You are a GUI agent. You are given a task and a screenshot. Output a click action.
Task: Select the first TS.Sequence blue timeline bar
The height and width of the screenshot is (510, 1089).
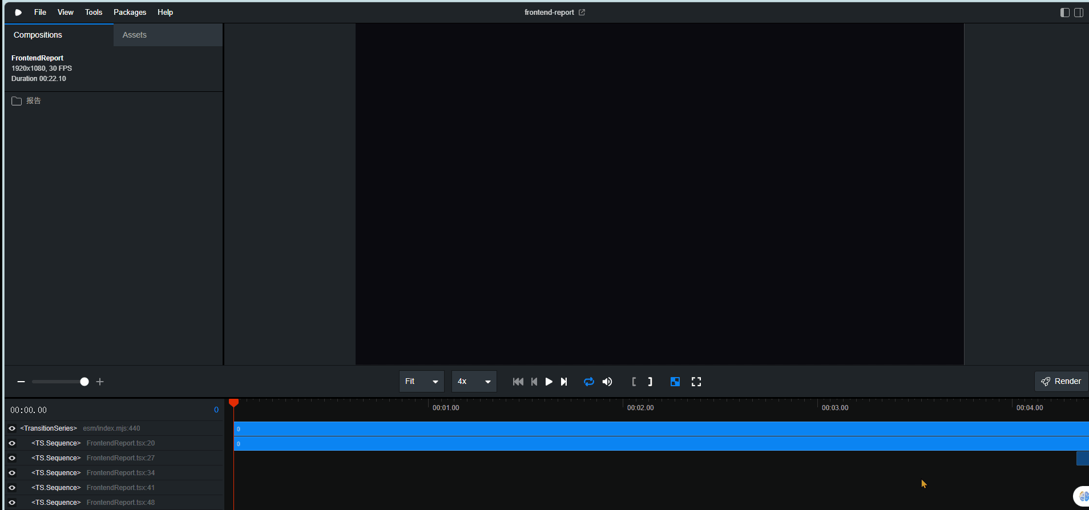662,443
